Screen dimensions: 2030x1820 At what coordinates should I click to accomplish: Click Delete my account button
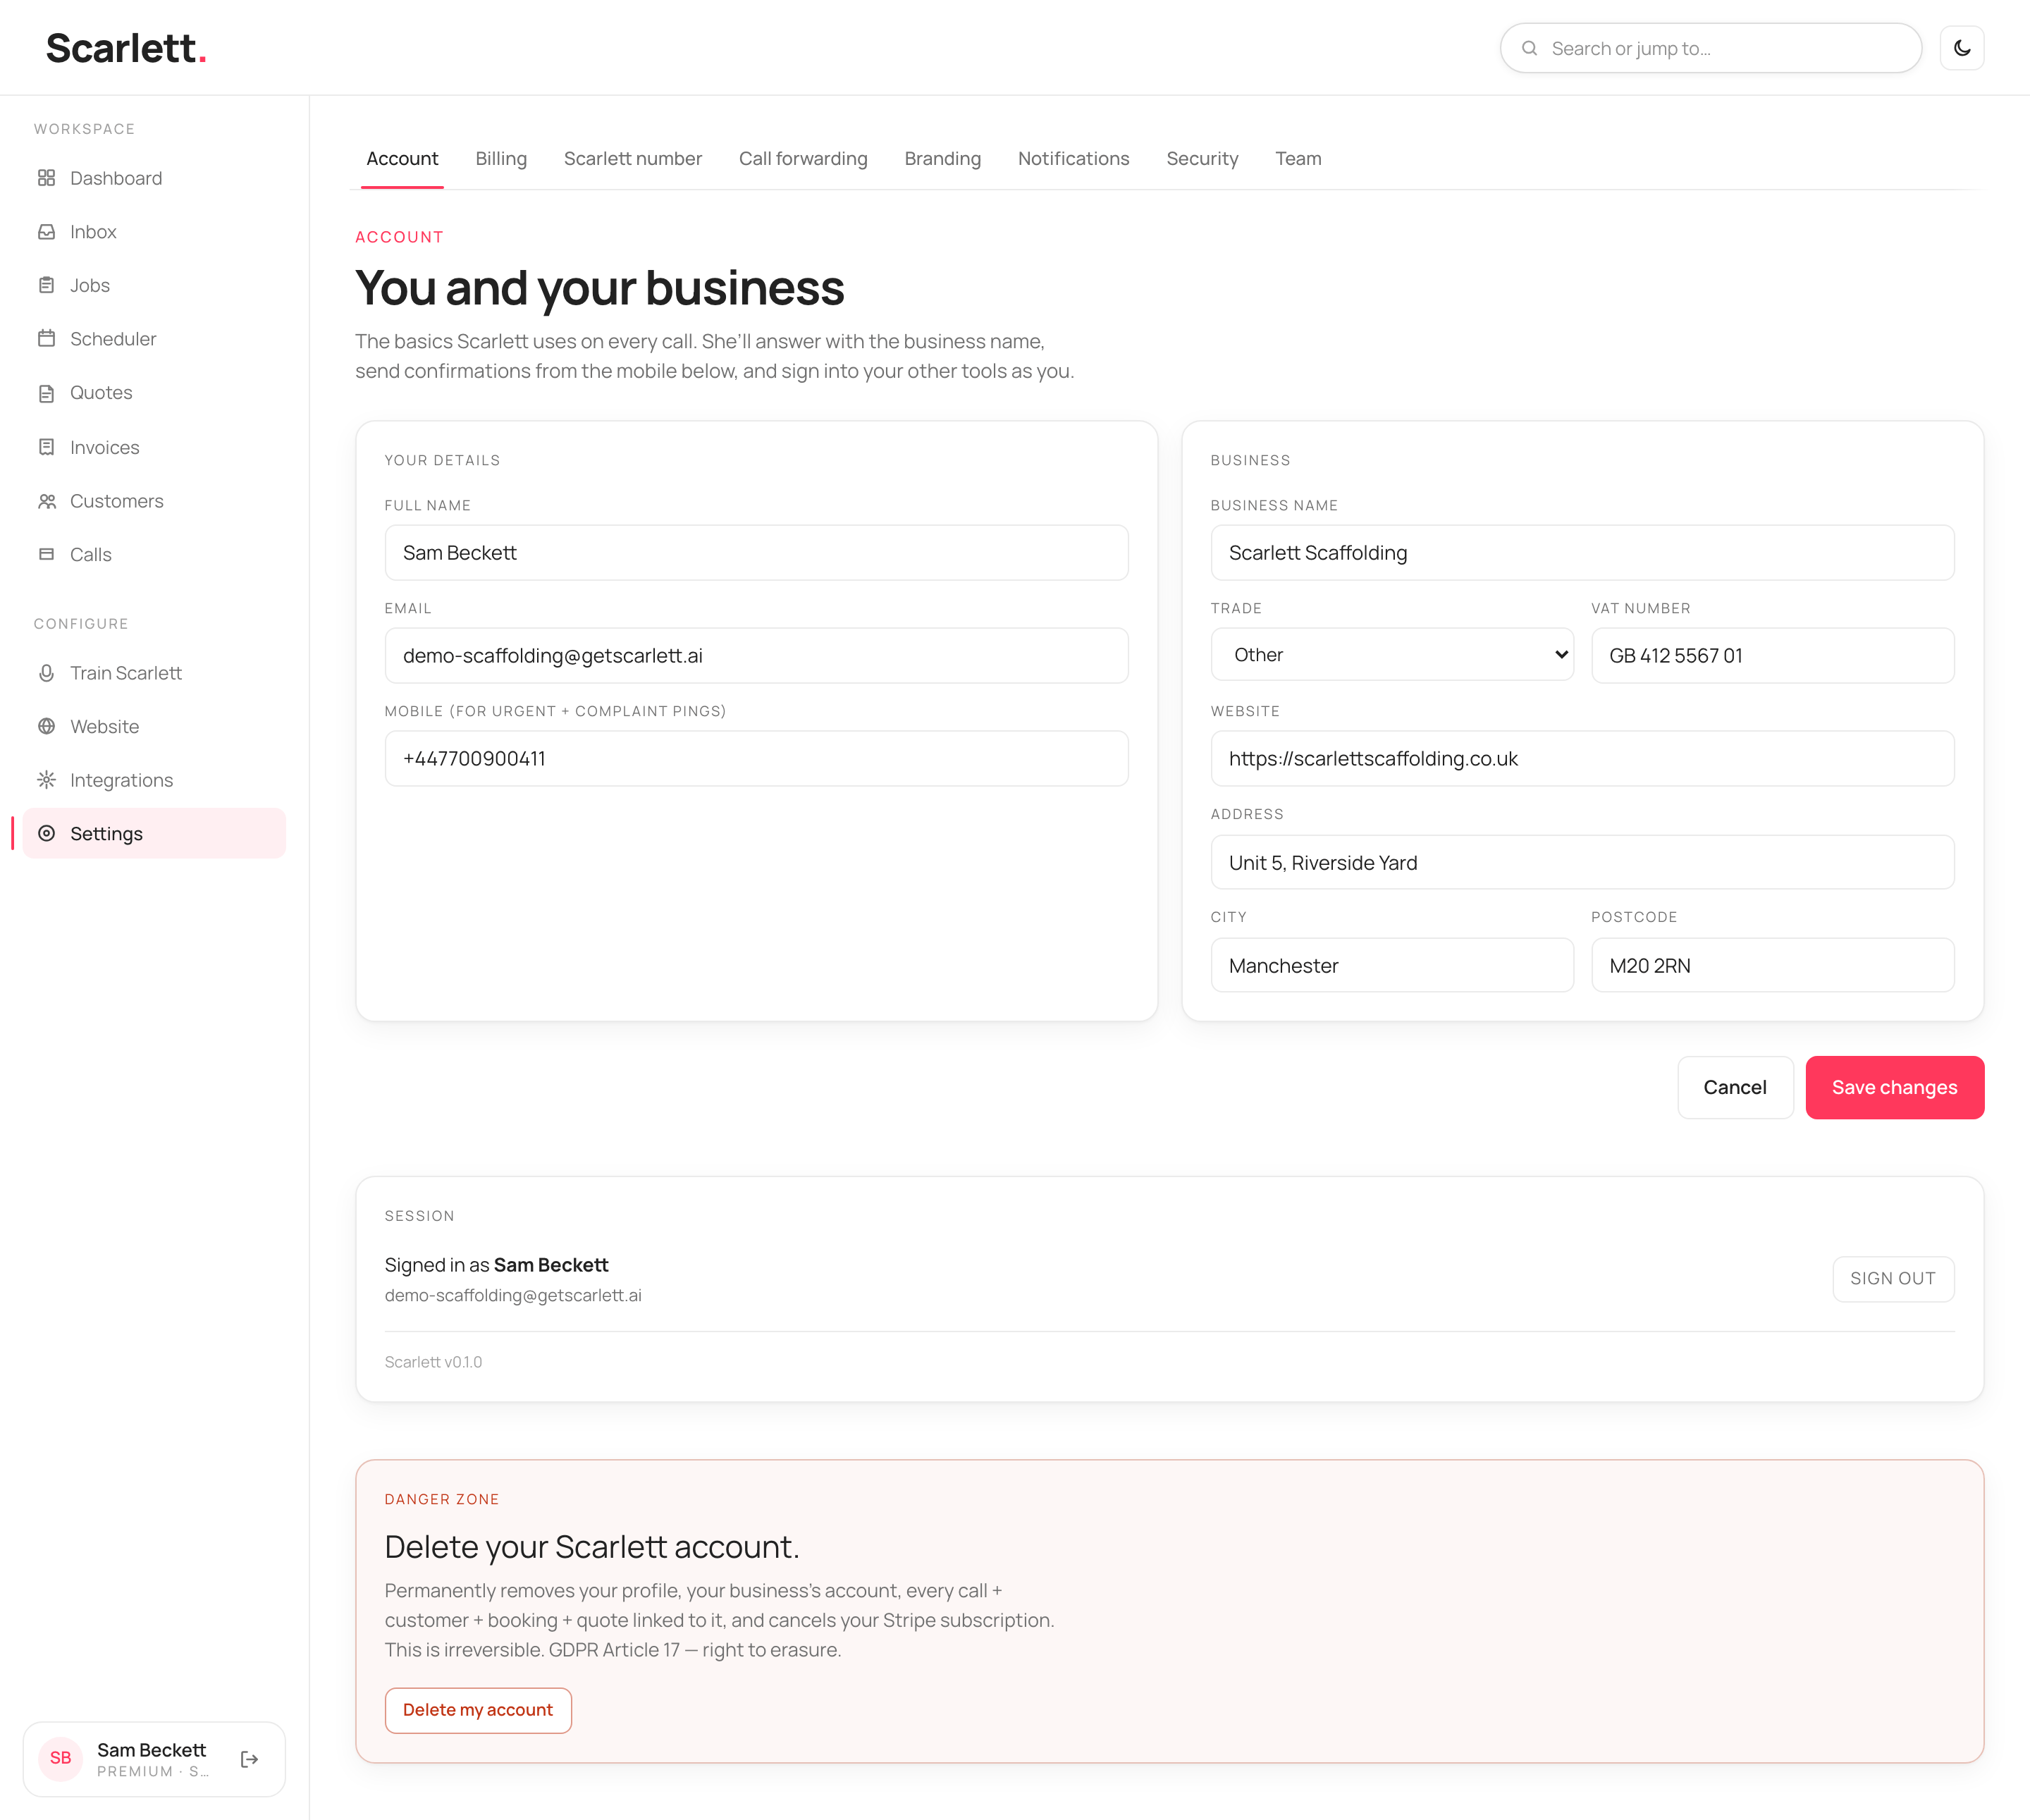(478, 1711)
